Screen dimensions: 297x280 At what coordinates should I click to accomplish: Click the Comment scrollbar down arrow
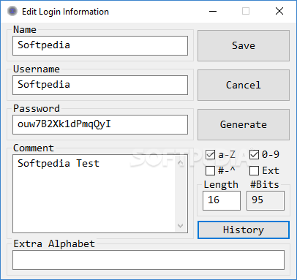pyautogui.click(x=181, y=226)
